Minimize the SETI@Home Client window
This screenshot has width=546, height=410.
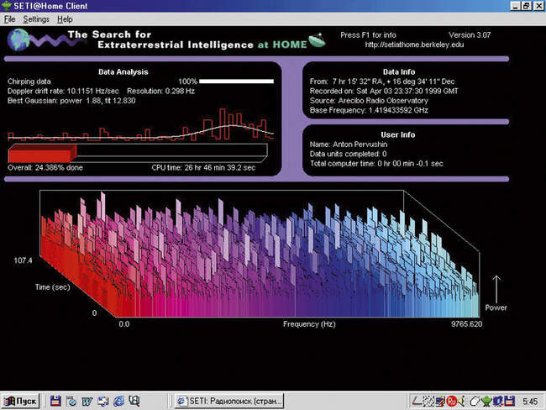[x=515, y=6]
